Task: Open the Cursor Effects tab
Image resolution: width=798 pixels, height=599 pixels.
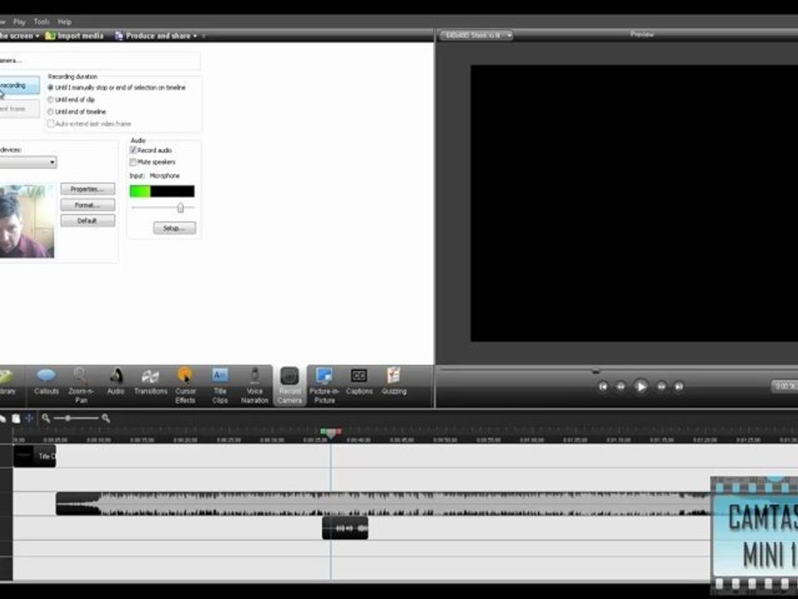Action: tap(185, 385)
